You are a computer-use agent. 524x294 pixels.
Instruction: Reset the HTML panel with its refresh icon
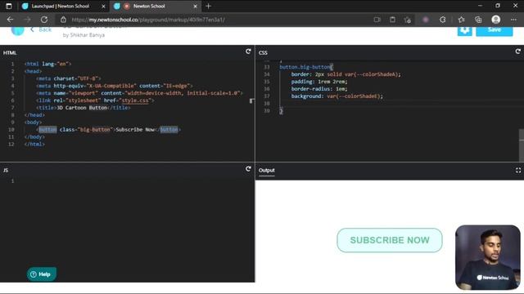coord(248,51)
